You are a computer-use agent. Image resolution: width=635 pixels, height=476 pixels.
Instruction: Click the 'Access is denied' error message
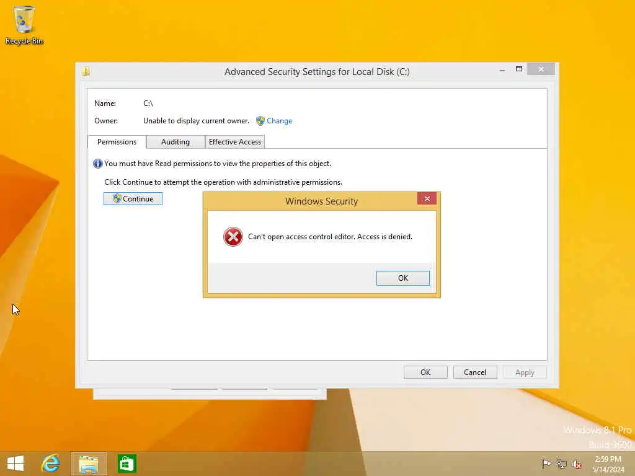330,237
